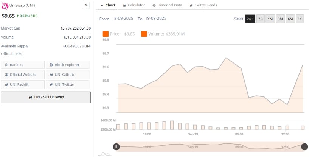
Task: Click the UNI Twitter bird icon
Action: coord(51,85)
